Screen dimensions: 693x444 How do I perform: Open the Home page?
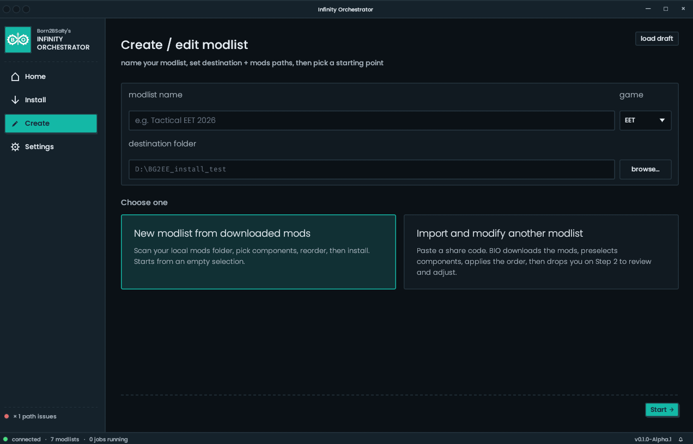(51, 77)
